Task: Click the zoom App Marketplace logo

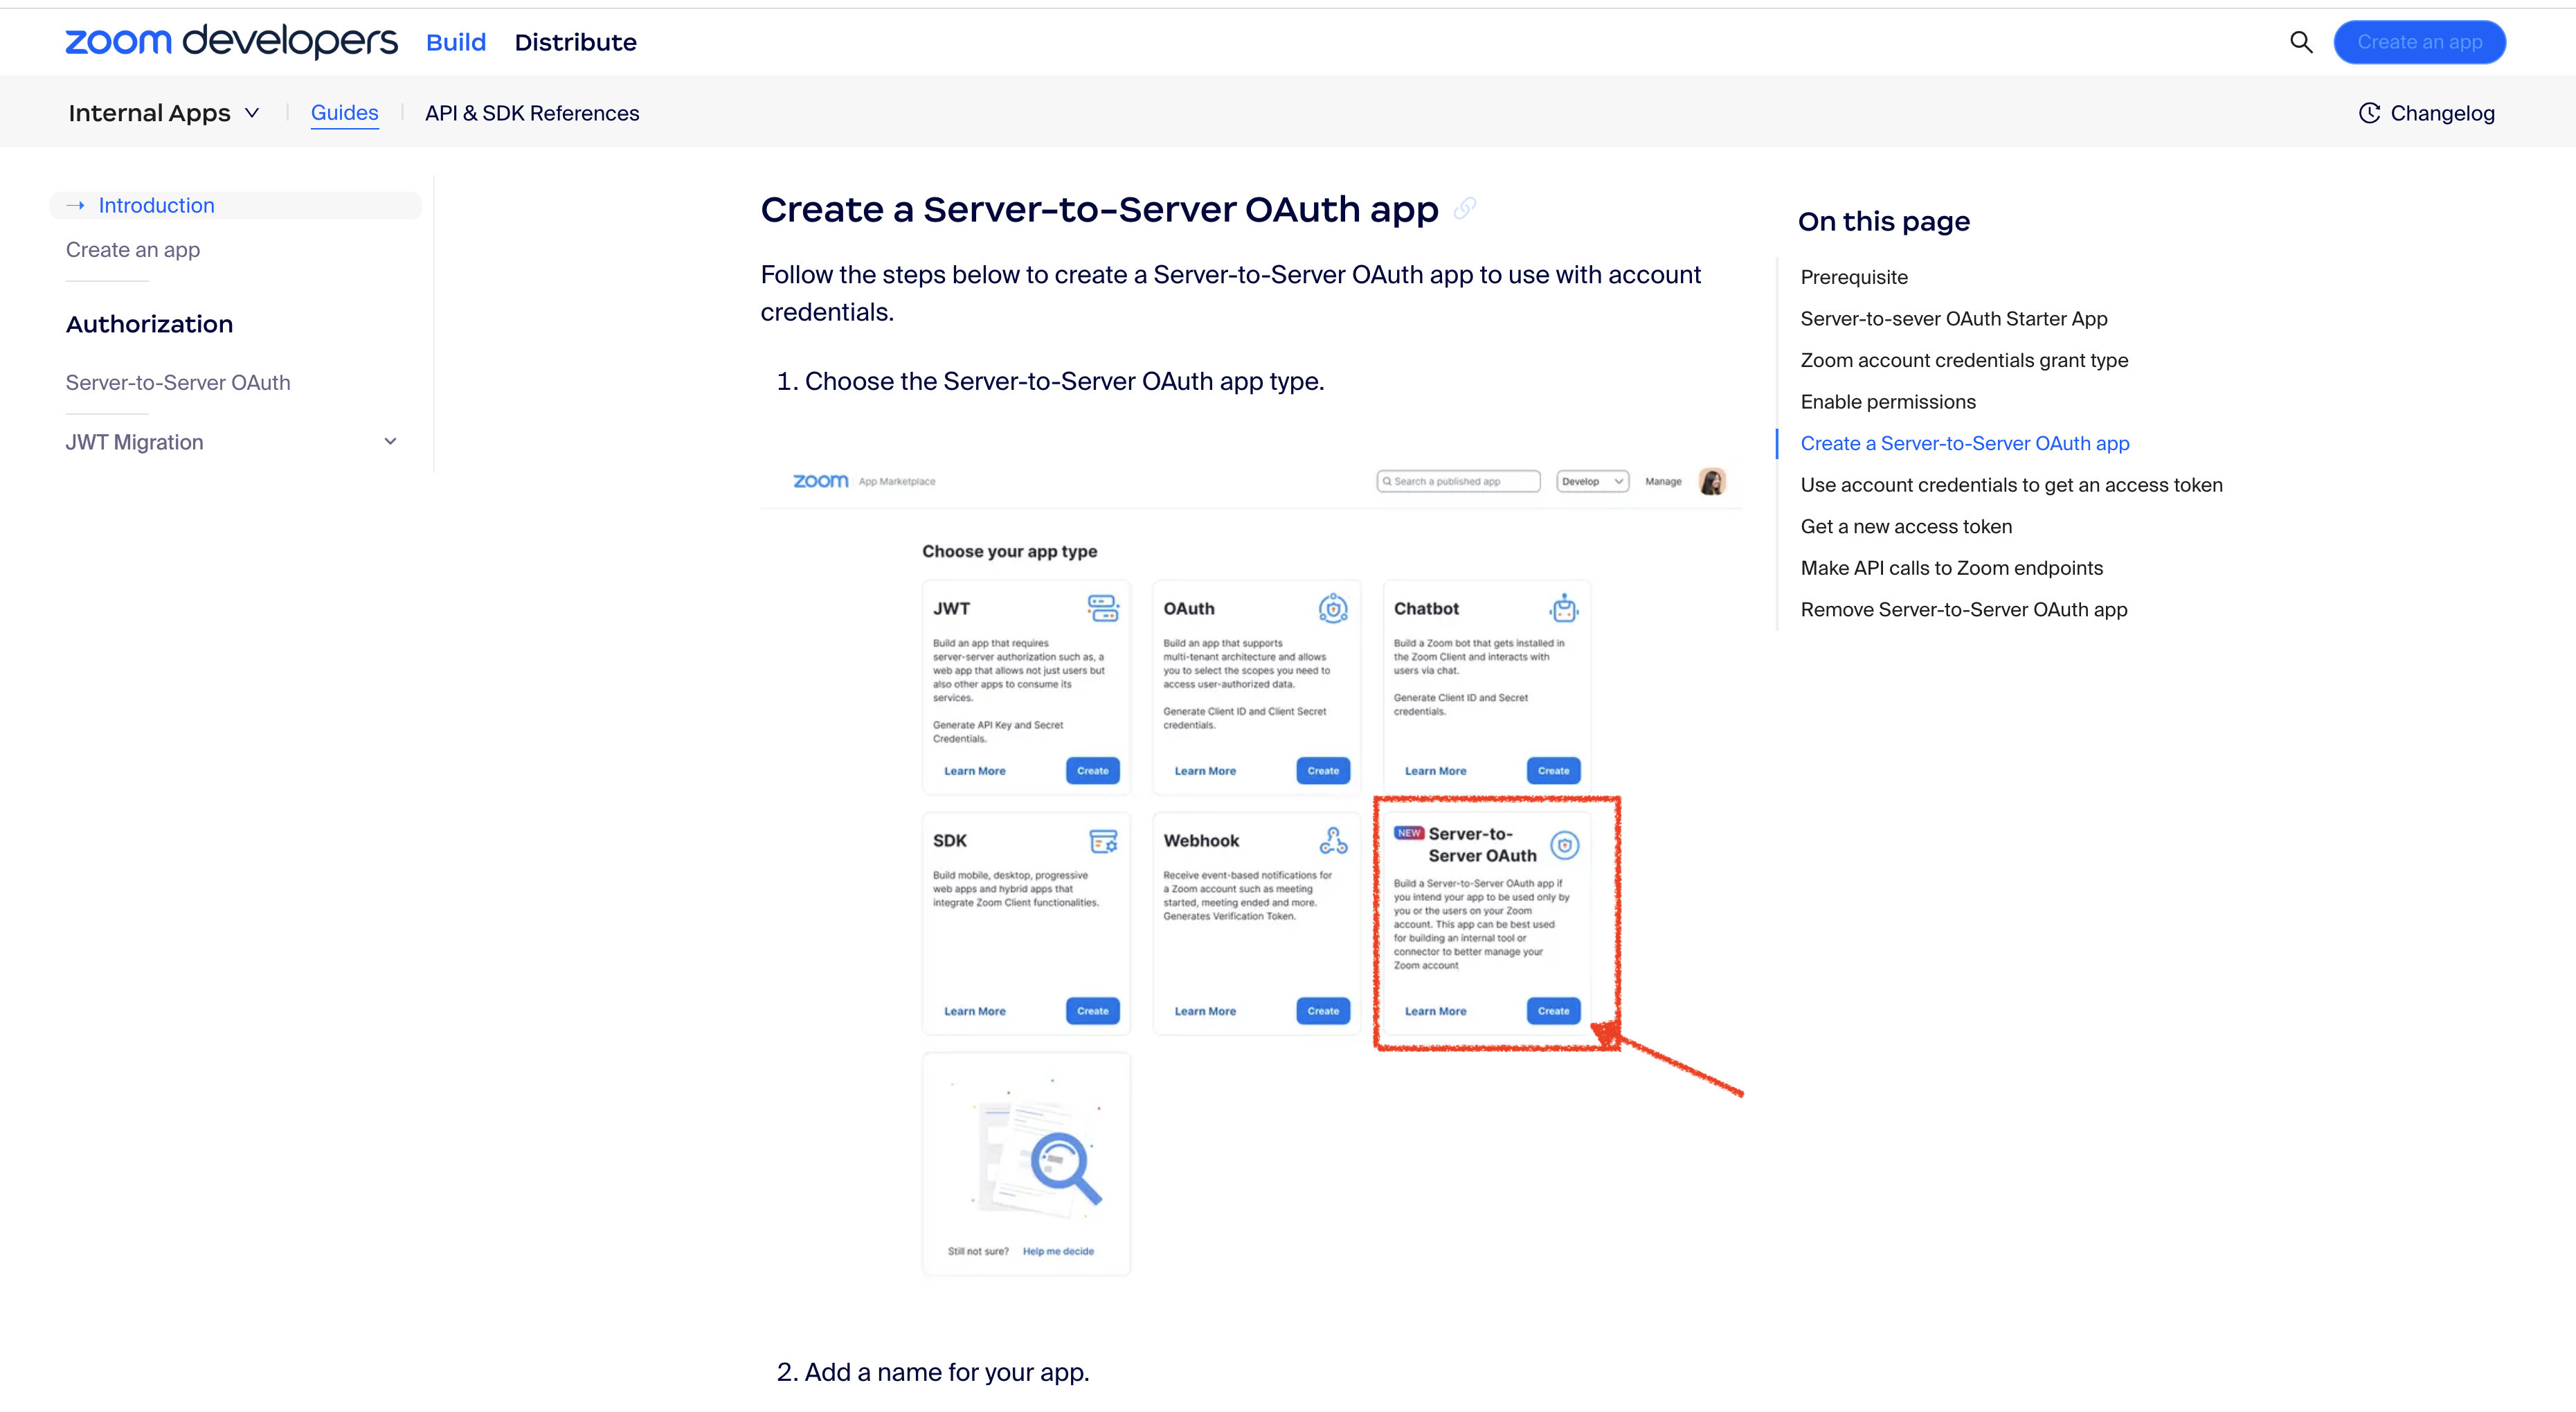Action: click(x=864, y=481)
